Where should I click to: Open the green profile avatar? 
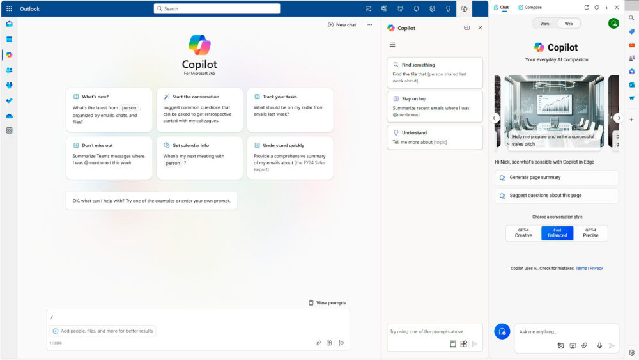(613, 24)
